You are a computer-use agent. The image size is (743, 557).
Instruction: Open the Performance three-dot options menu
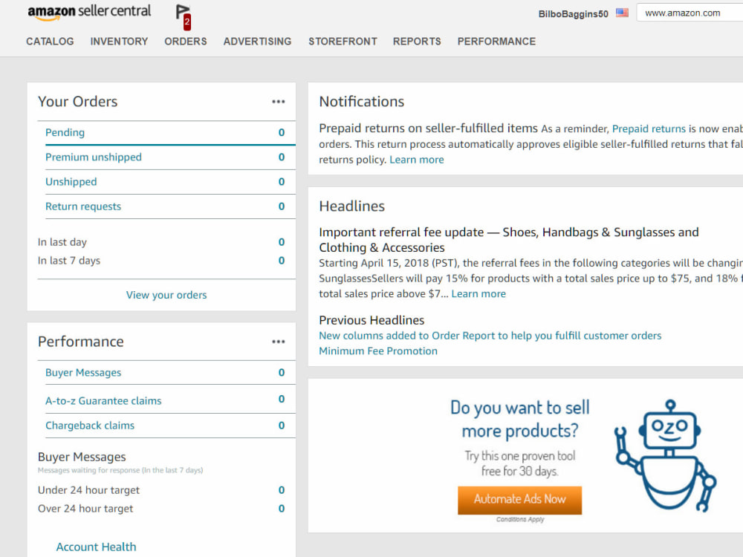(x=278, y=342)
